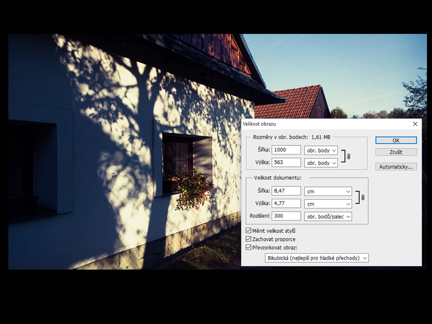Expand the document width cm unit dropdown

(x=328, y=191)
